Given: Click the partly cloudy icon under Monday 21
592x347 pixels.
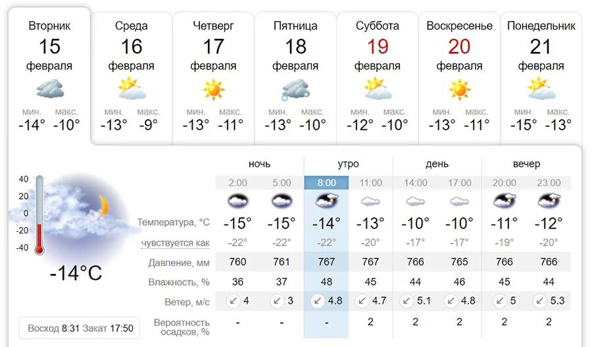Looking at the screenshot, I should (541, 88).
